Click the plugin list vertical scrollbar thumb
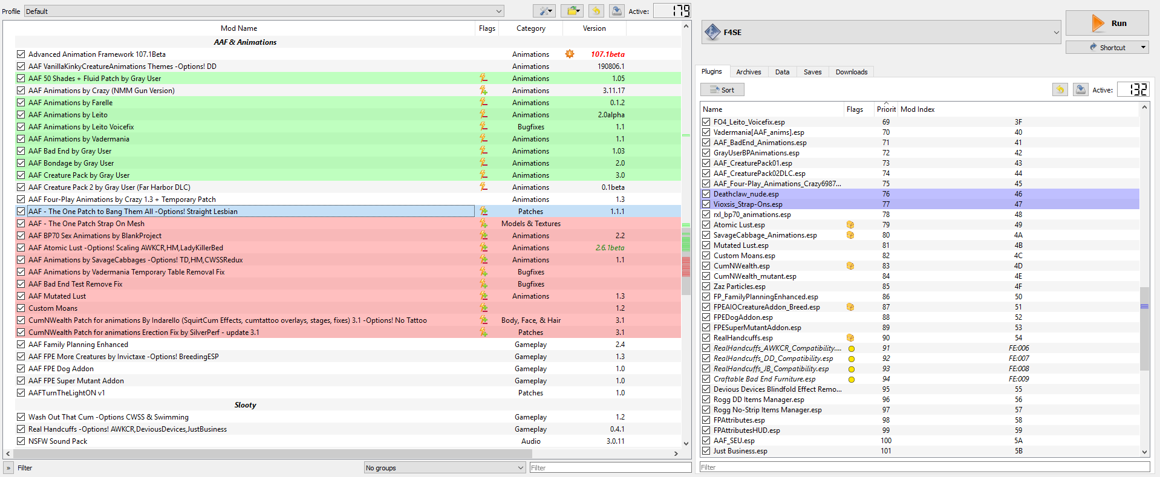Screen dimensions: 1160x477 coord(1144,328)
